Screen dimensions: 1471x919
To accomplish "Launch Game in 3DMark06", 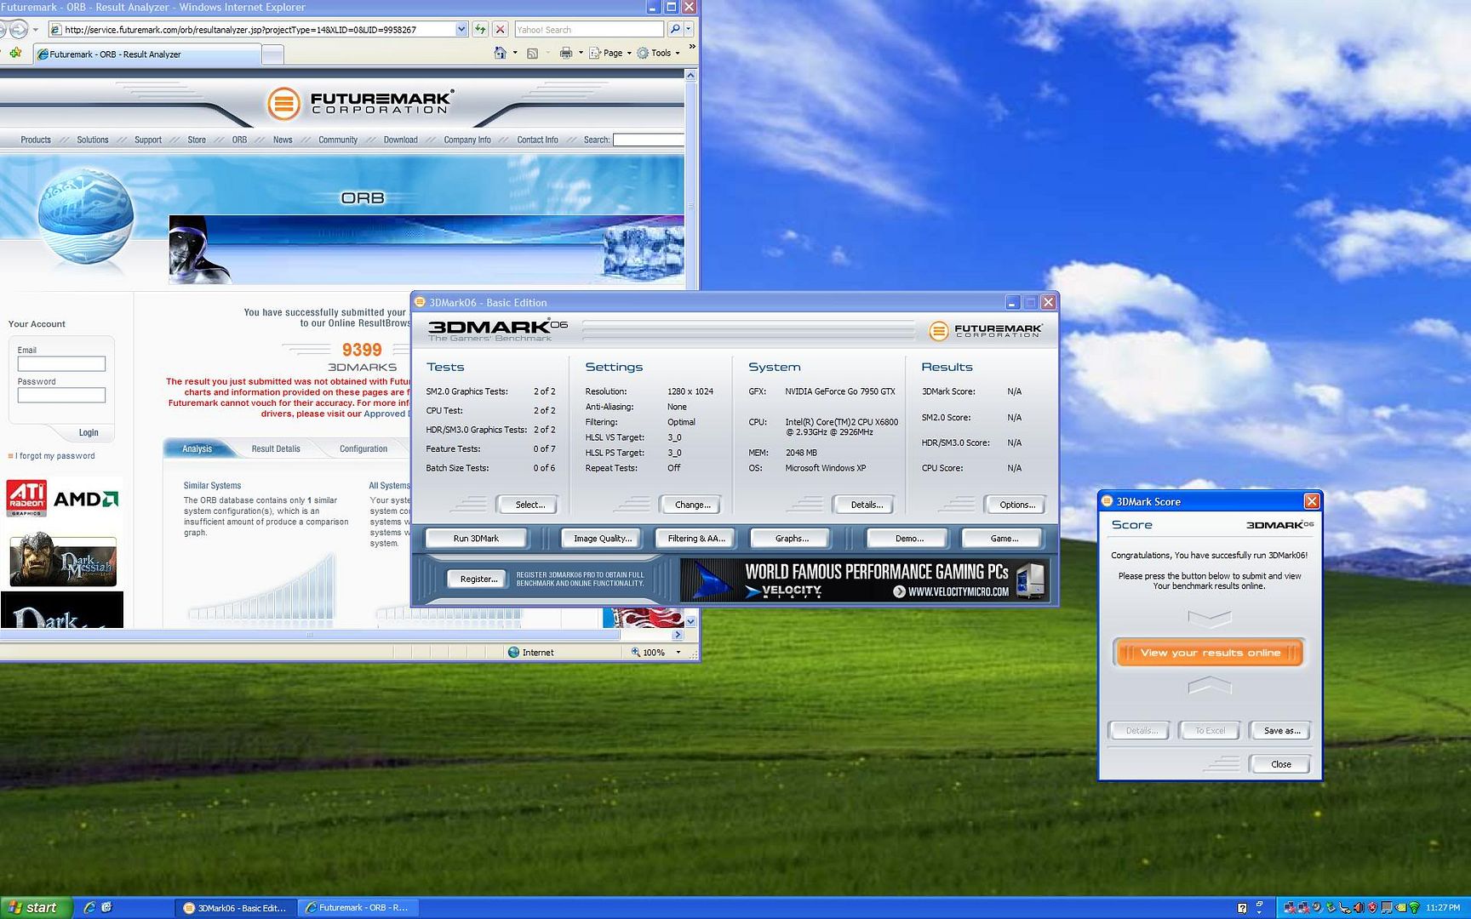I will tap(1004, 539).
